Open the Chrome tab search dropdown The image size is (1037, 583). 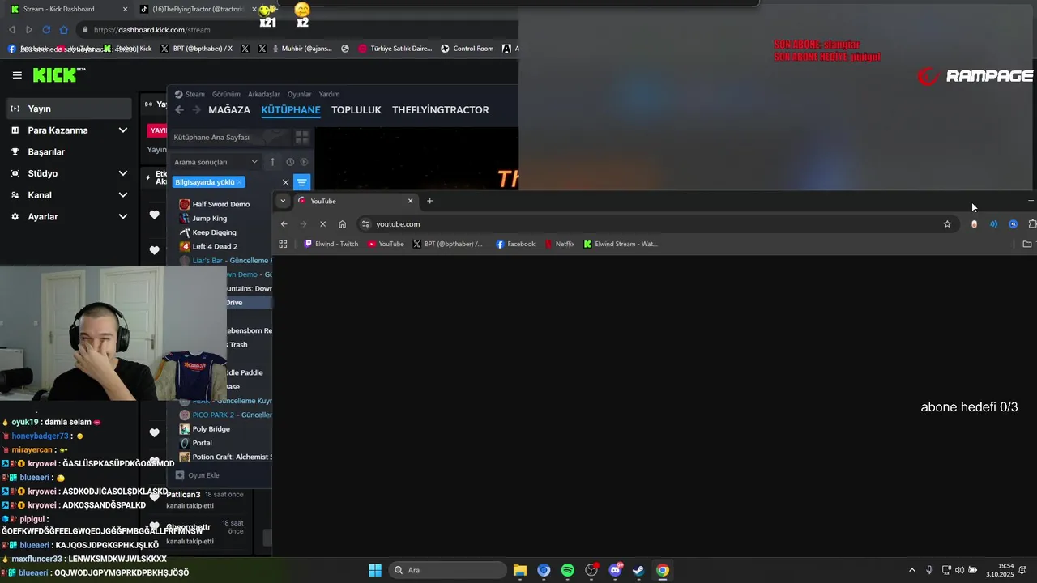tap(283, 201)
